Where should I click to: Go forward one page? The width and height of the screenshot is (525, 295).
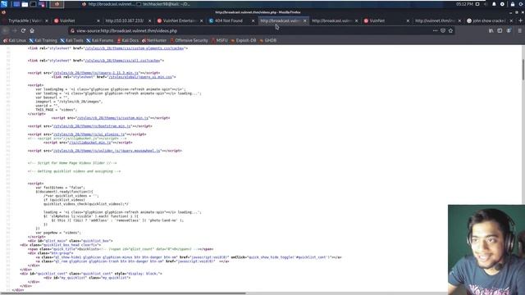(14, 30)
